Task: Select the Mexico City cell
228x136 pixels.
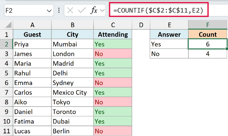Action: (72, 93)
